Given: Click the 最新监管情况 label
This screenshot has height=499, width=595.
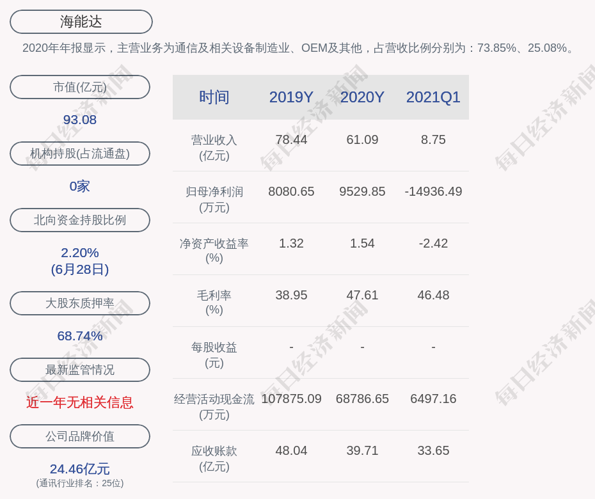Looking at the screenshot, I should [x=80, y=370].
